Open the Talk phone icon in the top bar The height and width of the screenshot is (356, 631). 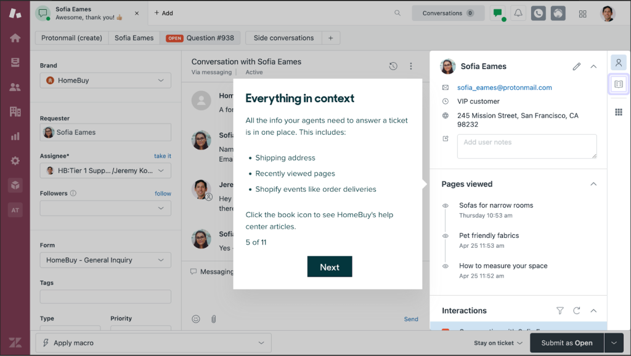click(538, 12)
